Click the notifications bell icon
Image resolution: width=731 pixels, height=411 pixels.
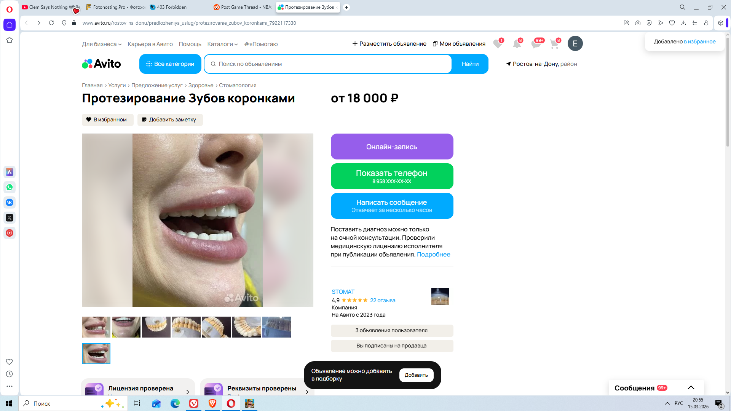pos(517,44)
